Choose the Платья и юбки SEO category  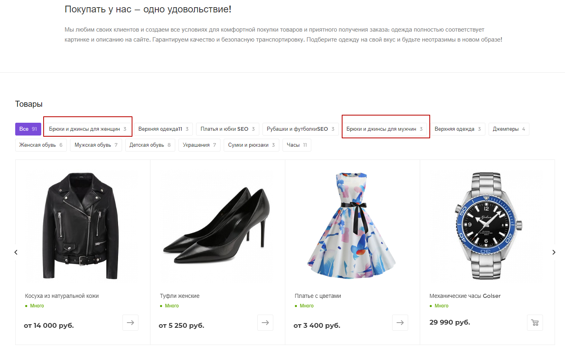coord(228,129)
